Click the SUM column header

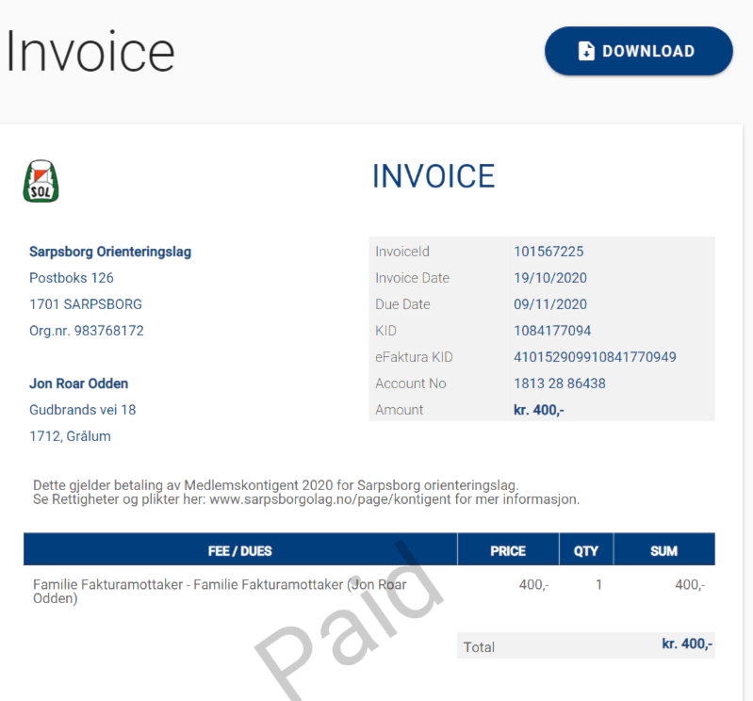(663, 550)
